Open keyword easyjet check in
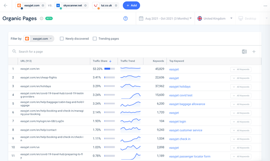Screen dimensions: 270x161 pyautogui.click(x=180, y=139)
